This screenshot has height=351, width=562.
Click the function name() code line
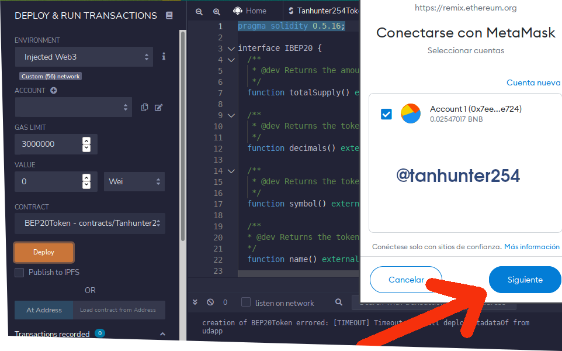click(303, 260)
